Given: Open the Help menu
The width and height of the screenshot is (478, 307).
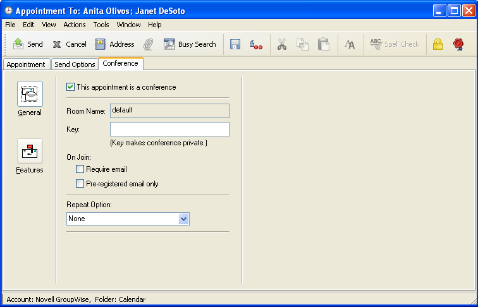Looking at the screenshot, I should pyautogui.click(x=154, y=25).
